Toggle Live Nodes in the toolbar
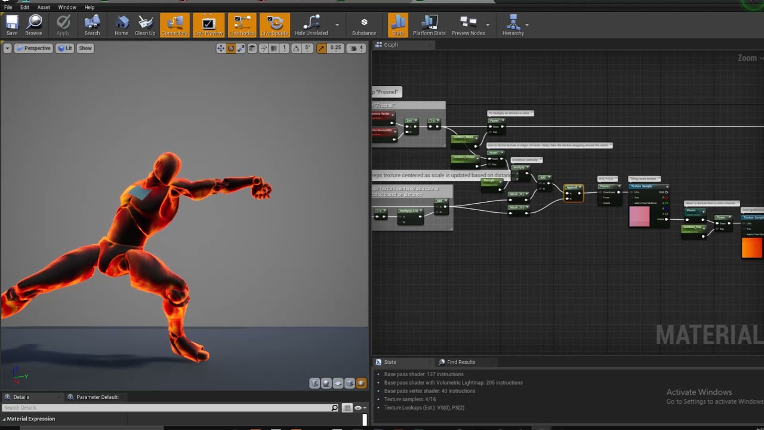This screenshot has height=430, width=764. coord(242,25)
